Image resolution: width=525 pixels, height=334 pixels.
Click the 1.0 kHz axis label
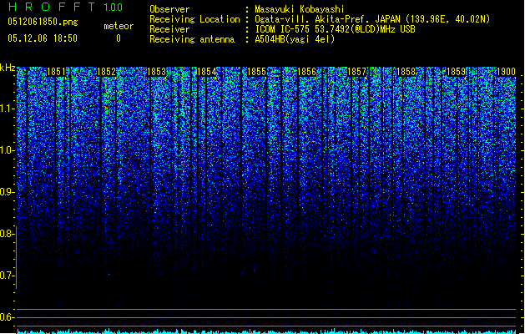tap(7, 150)
